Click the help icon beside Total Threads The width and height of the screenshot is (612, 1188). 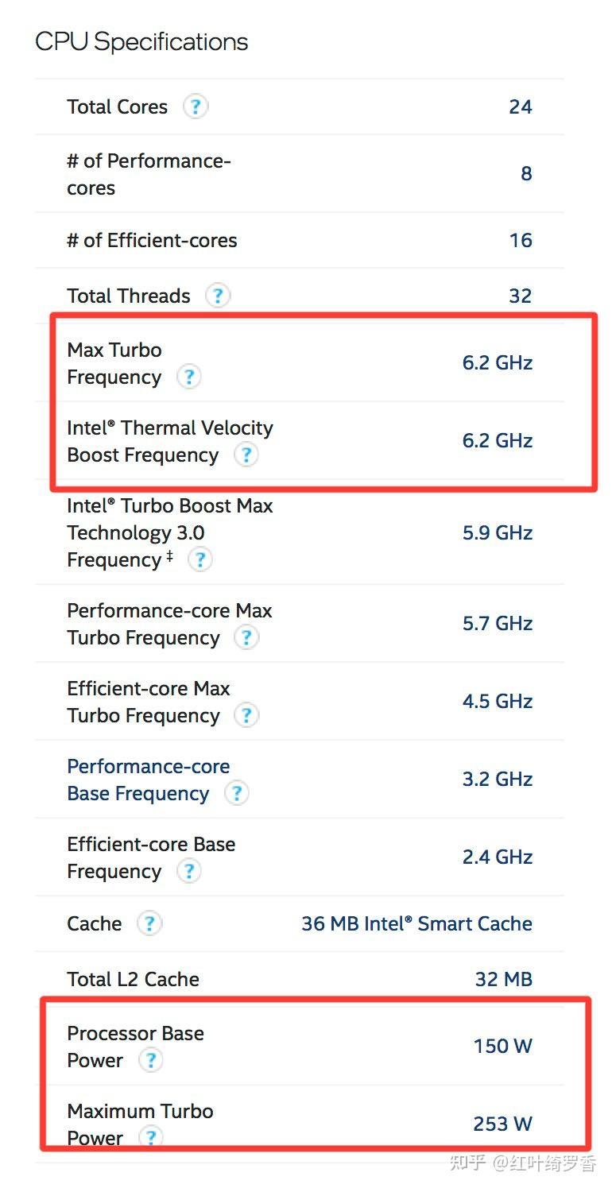[218, 296]
